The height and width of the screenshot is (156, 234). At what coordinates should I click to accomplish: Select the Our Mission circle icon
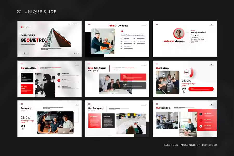click(x=59, y=74)
